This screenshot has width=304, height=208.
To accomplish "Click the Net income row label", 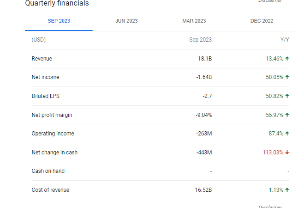I will pyautogui.click(x=45, y=77).
